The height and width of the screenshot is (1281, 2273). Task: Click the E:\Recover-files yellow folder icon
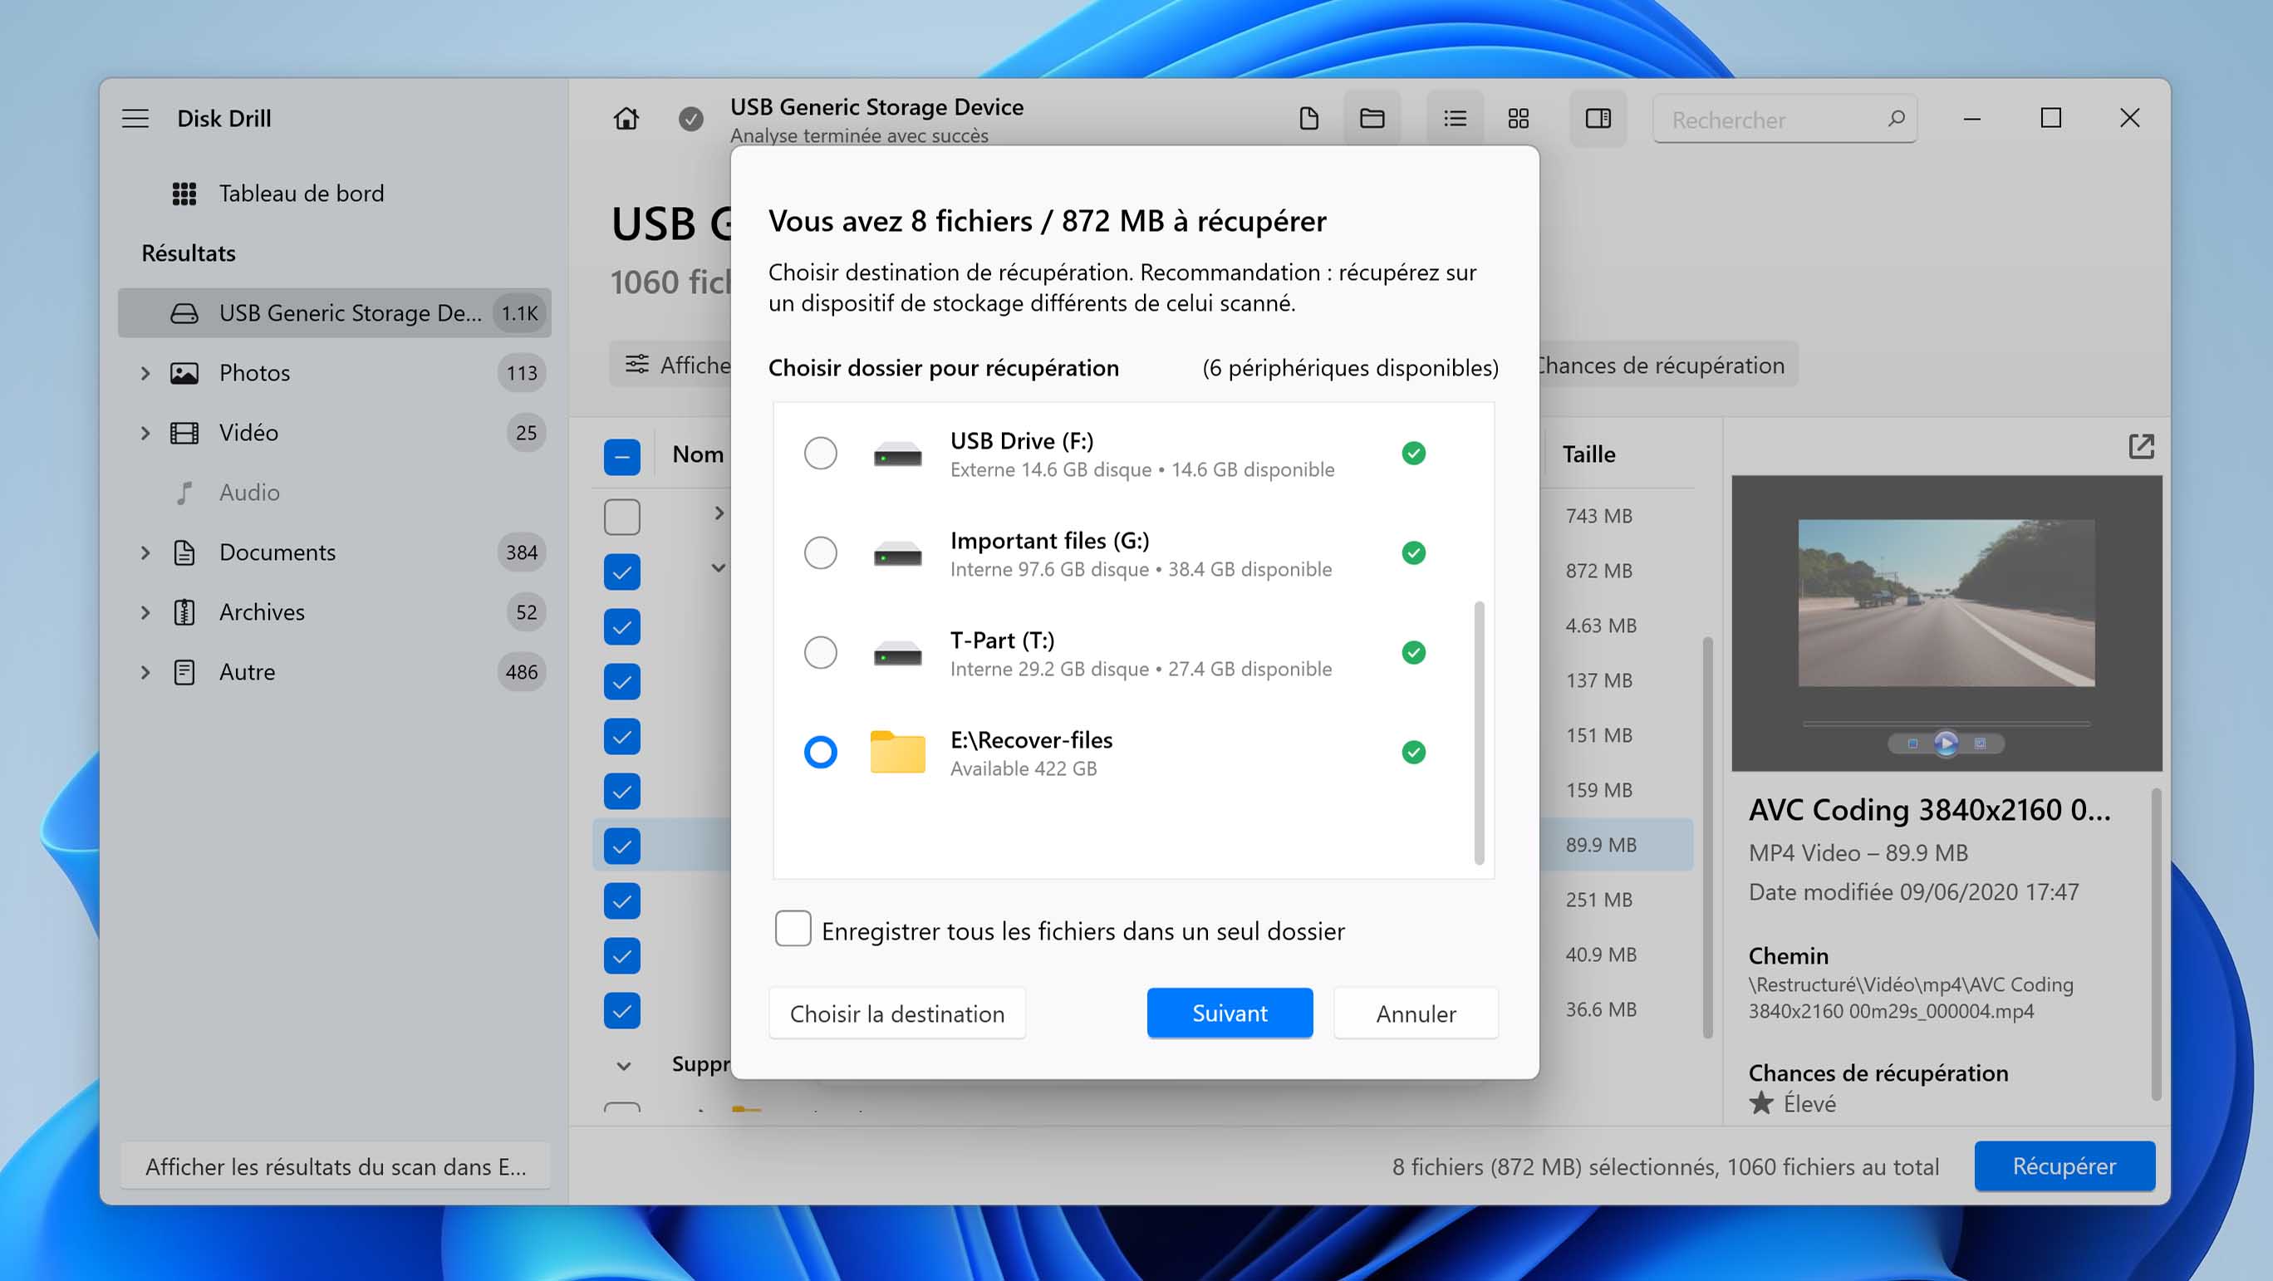pyautogui.click(x=897, y=752)
